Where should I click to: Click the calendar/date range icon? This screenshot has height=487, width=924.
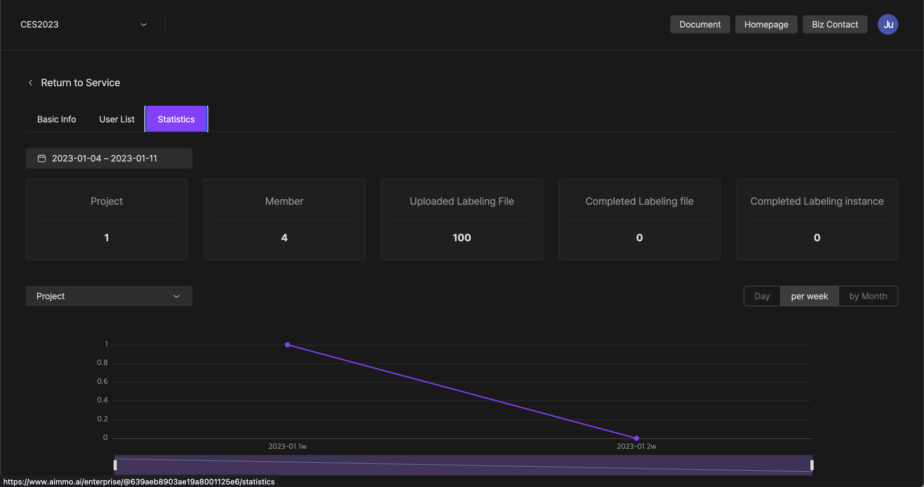(x=41, y=158)
